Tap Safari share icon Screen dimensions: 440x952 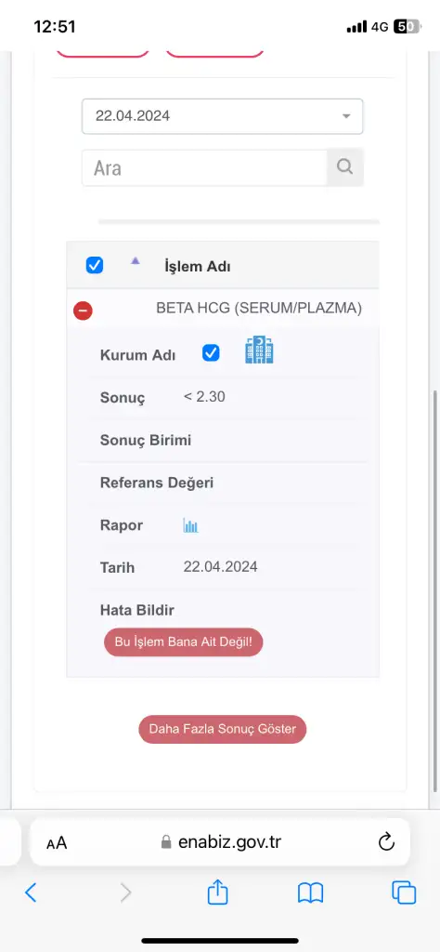[217, 892]
